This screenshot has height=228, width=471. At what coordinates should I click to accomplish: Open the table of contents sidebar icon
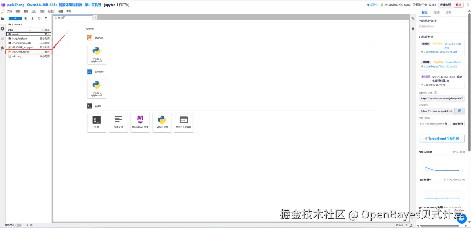coord(3,38)
